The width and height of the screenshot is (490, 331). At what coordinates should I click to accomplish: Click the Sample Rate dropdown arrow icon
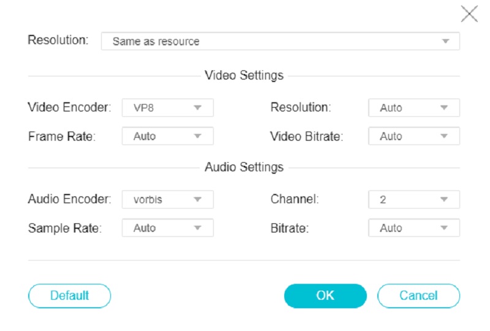pyautogui.click(x=198, y=228)
